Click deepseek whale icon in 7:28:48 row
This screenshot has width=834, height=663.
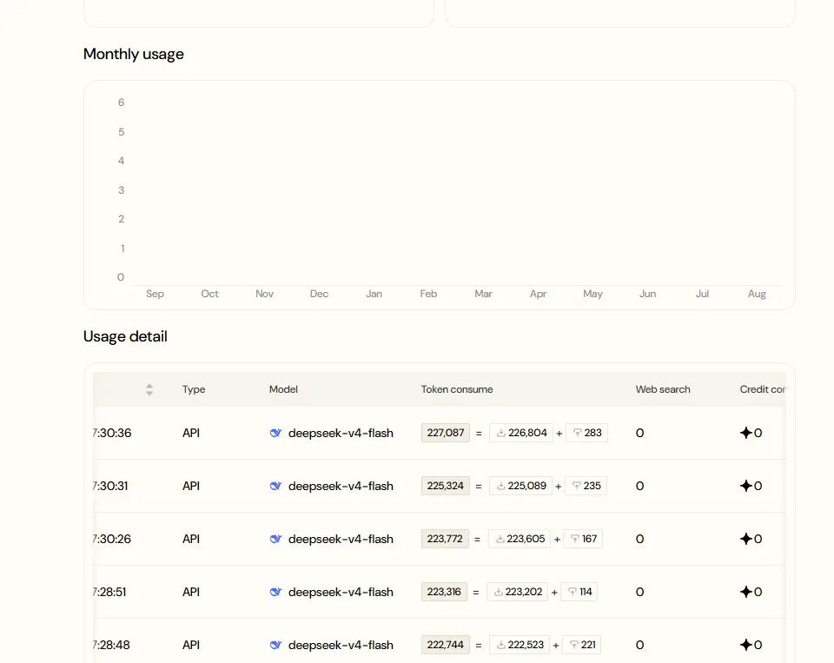pos(275,645)
